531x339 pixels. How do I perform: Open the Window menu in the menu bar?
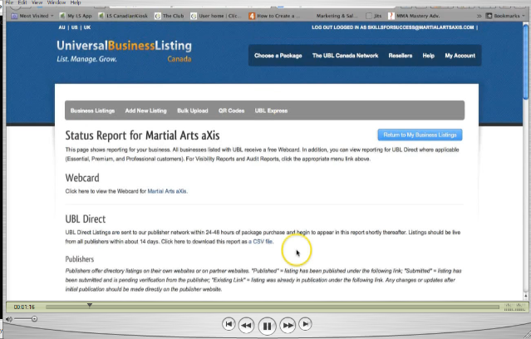click(57, 2)
